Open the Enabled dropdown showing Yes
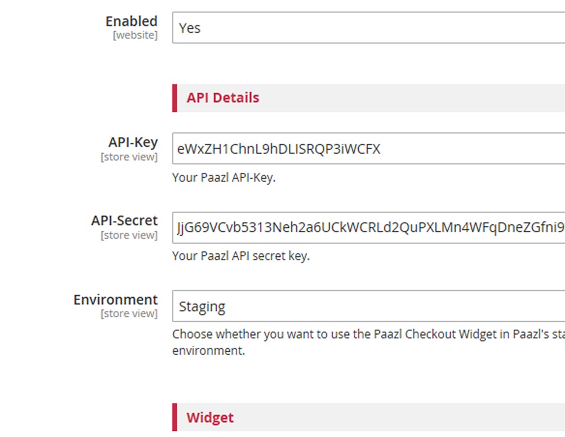 click(x=368, y=28)
